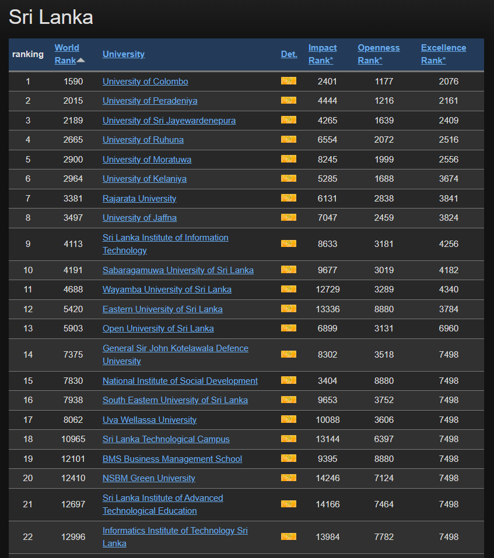Click details icon for University of Moratuwa
The image size is (494, 558).
288,159
